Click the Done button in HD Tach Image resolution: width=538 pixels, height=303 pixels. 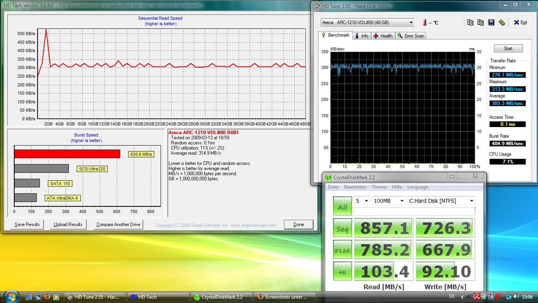pos(299,224)
